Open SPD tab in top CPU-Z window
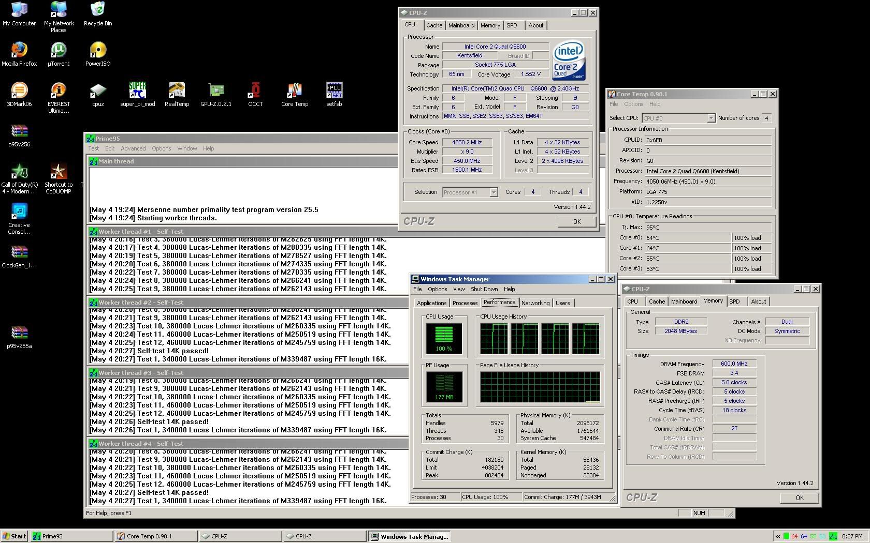This screenshot has height=543, width=870. [512, 25]
